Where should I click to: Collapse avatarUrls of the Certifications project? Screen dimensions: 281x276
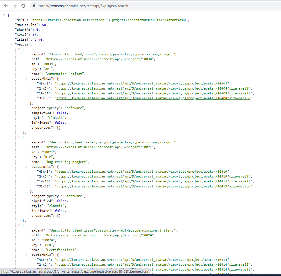point(26,255)
